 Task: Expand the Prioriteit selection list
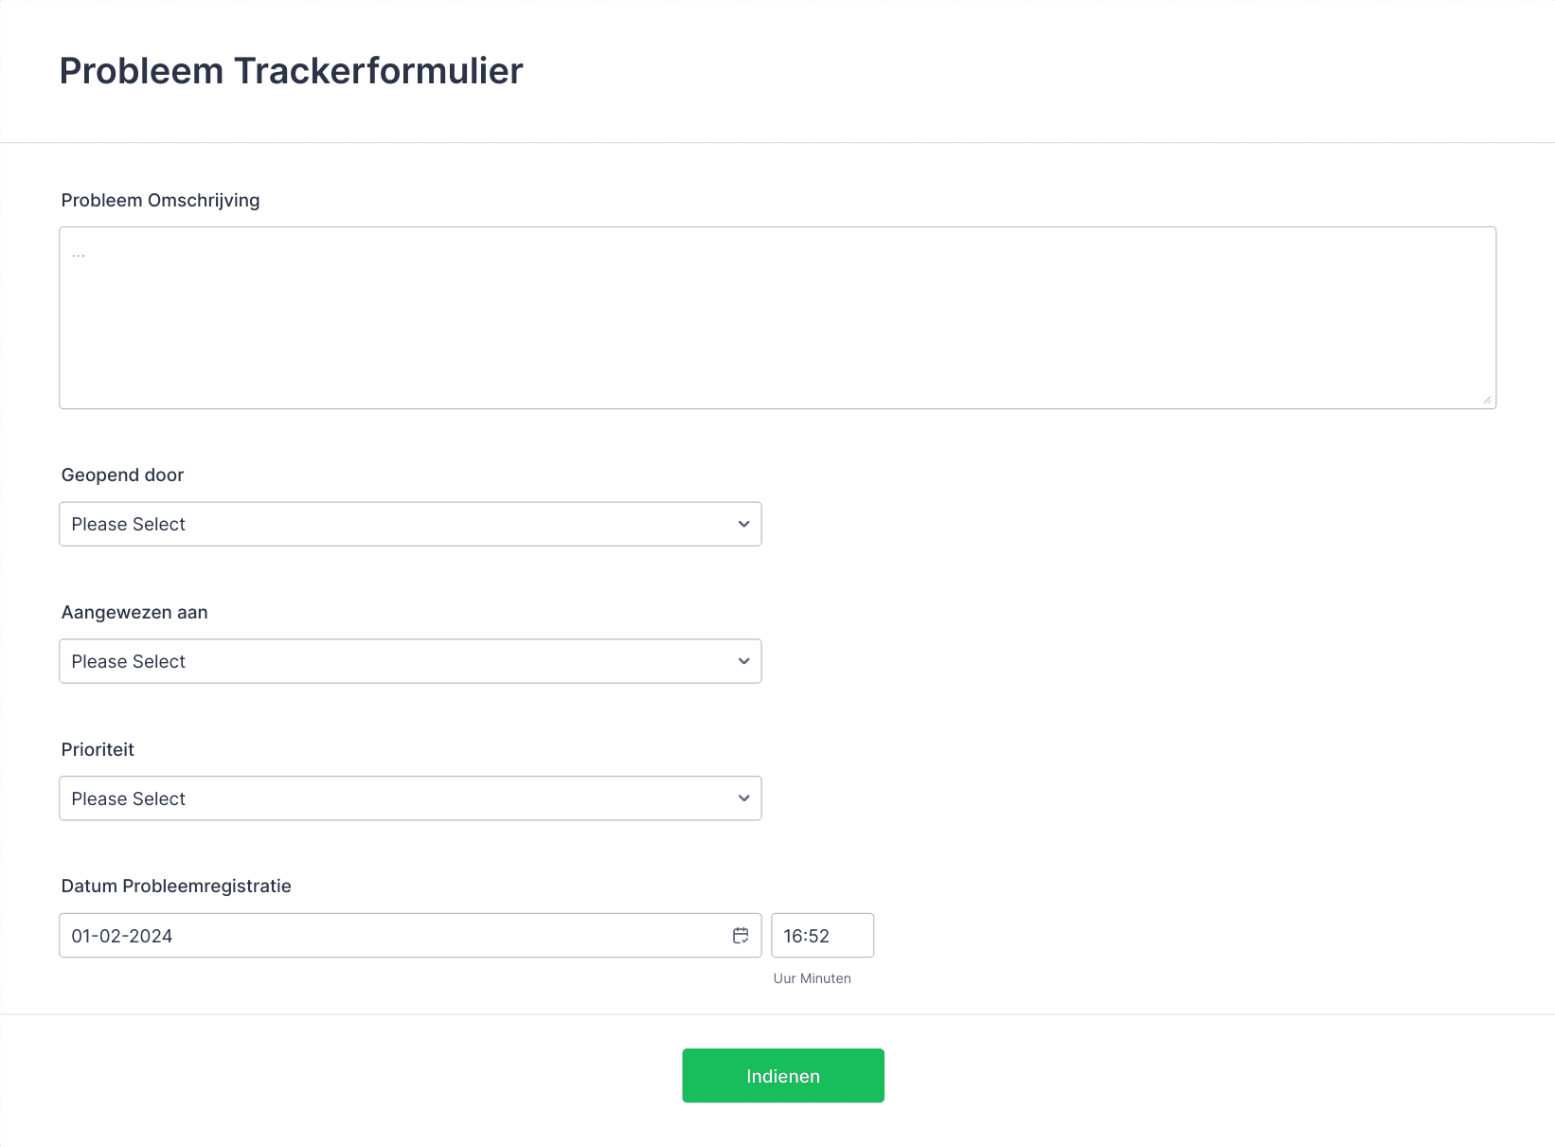[410, 798]
